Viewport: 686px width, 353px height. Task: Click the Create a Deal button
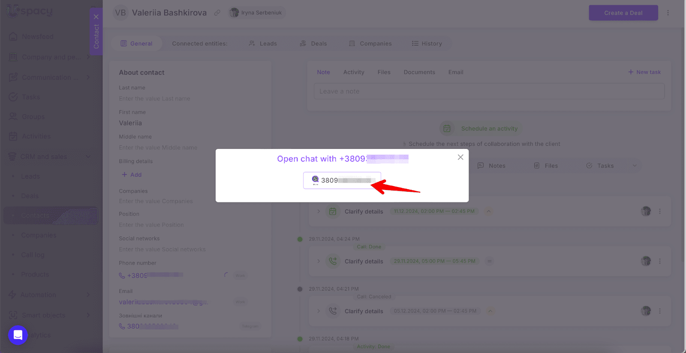[623, 13]
